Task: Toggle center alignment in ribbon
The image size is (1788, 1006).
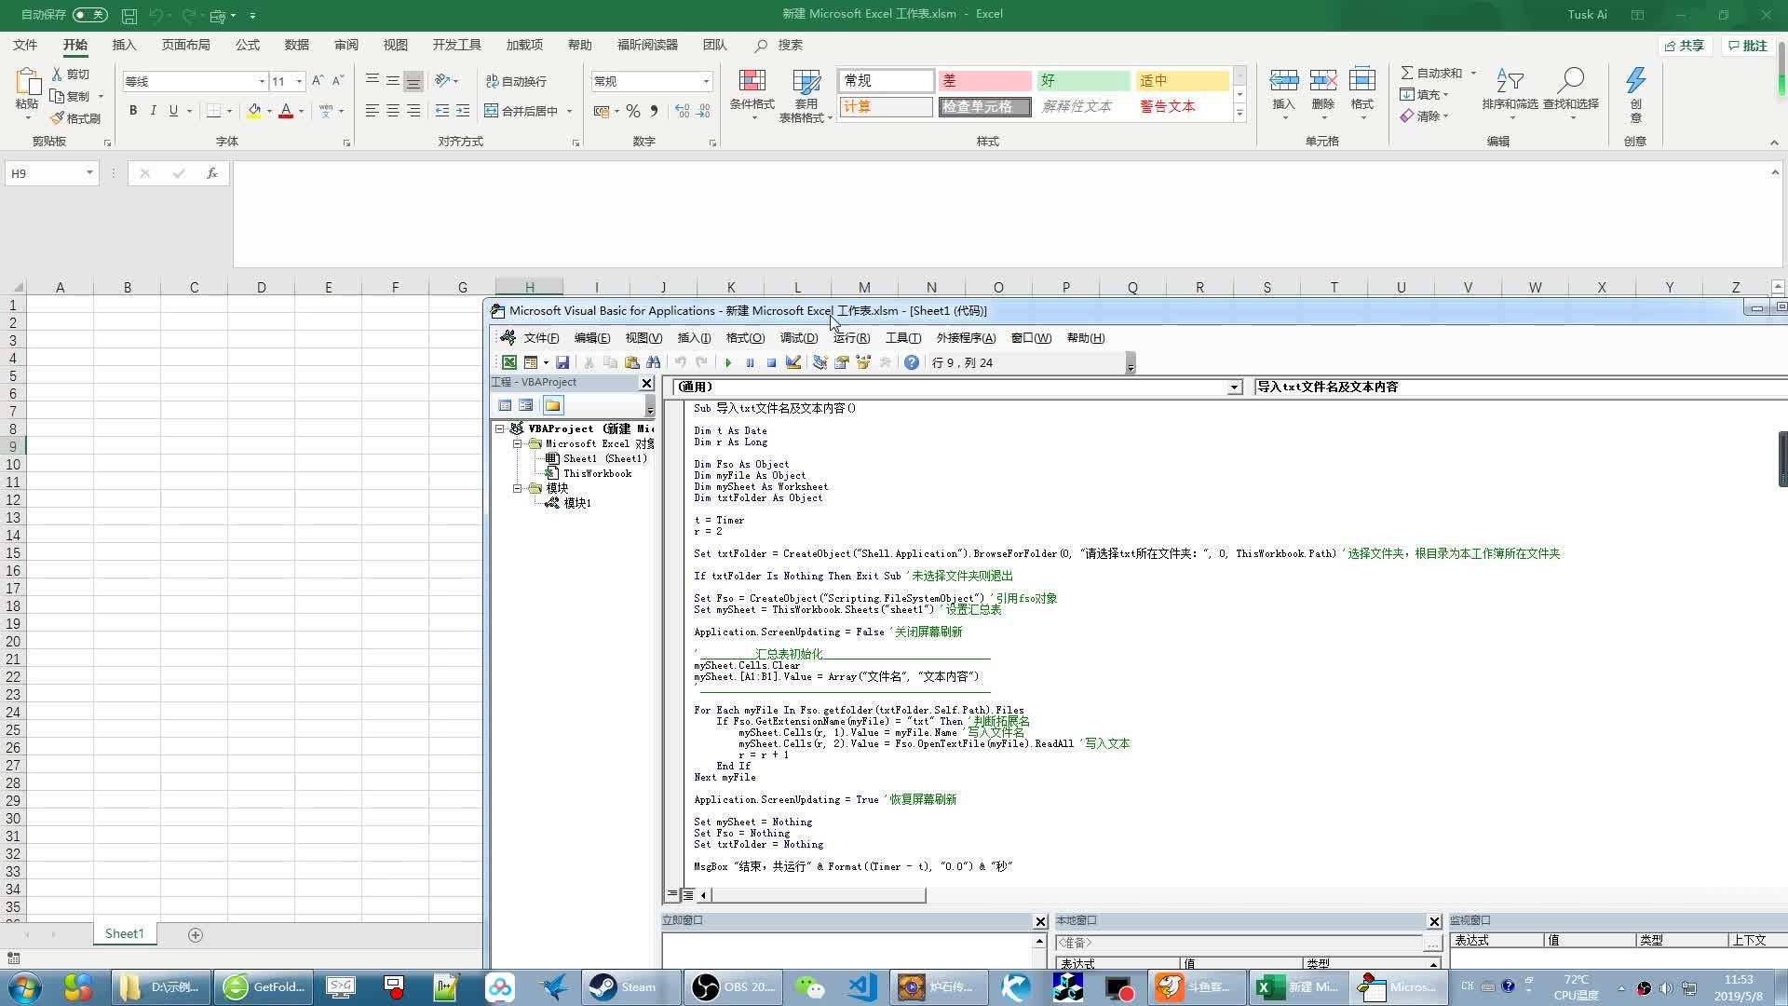Action: 393,111
